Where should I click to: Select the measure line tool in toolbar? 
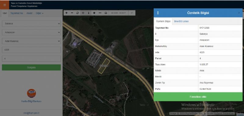tap(100, 13)
